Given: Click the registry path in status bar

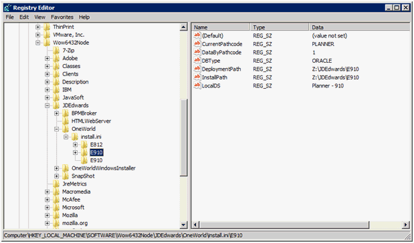Looking at the screenshot, I should (123, 236).
